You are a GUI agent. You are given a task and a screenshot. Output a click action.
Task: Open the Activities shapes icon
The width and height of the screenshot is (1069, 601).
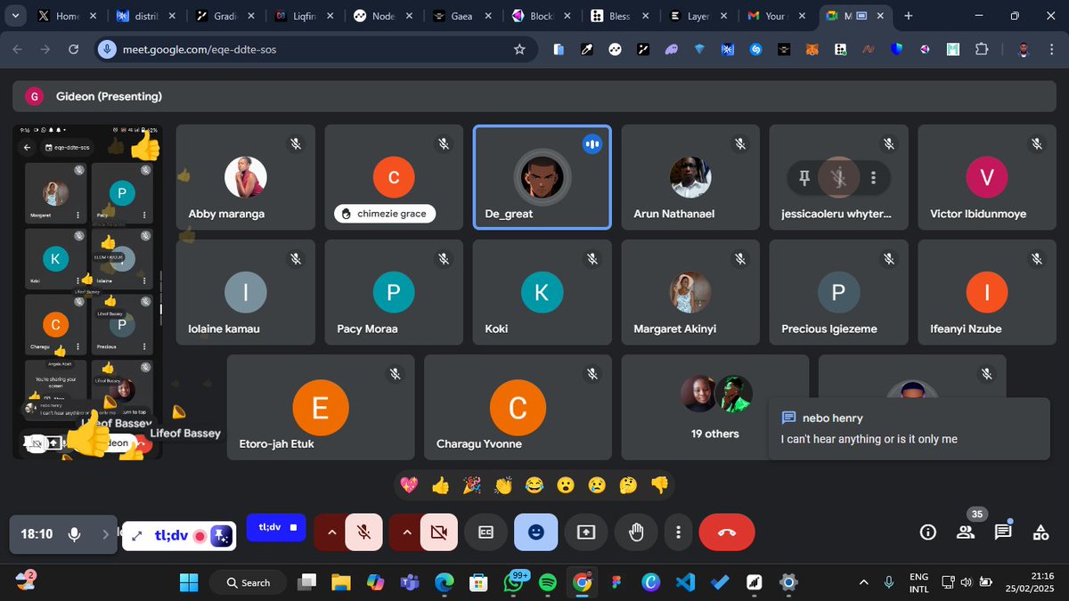pyautogui.click(x=1040, y=532)
